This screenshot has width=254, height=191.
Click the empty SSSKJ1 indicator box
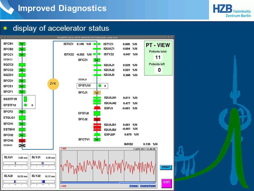(97, 79)
